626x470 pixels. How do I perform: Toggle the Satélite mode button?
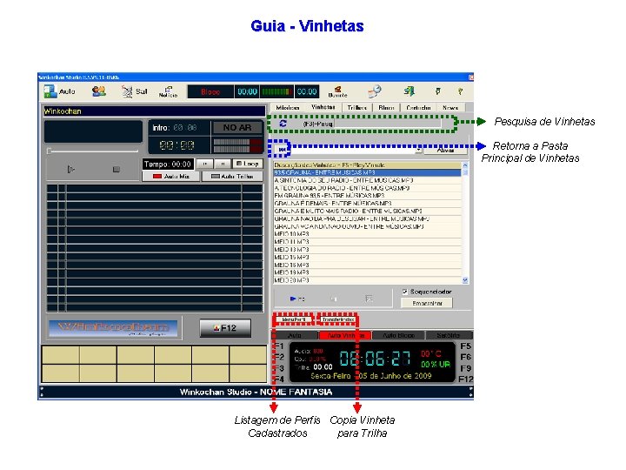pyautogui.click(x=449, y=335)
